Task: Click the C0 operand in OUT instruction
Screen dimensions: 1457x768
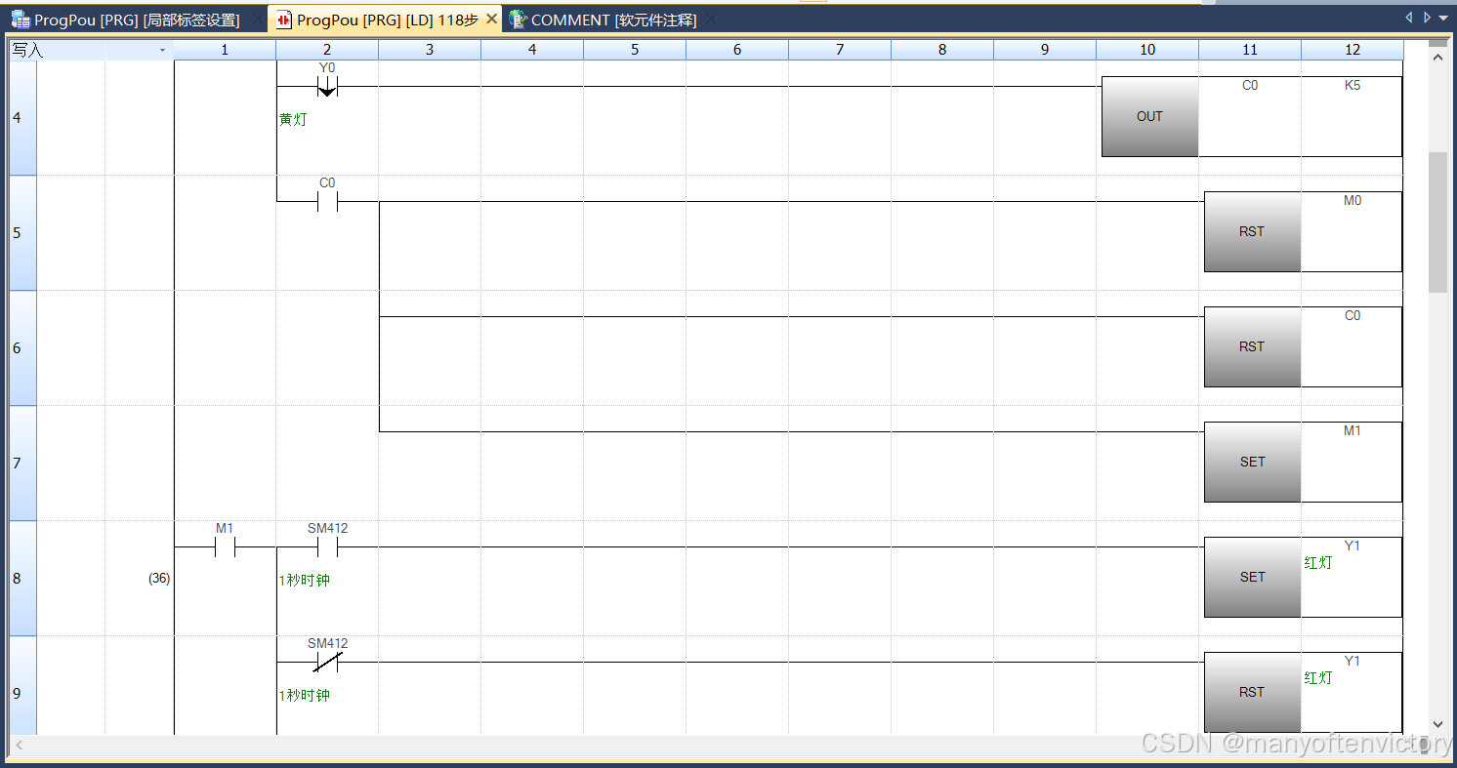Action: (x=1250, y=86)
